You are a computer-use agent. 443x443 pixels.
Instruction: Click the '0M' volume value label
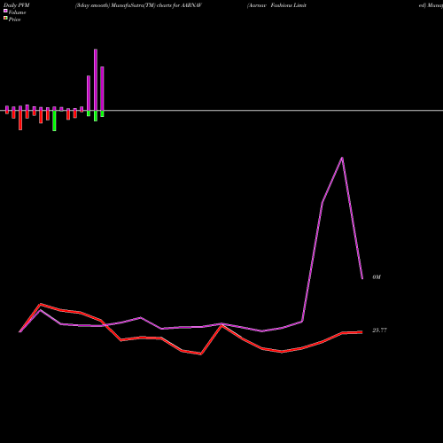click(377, 277)
